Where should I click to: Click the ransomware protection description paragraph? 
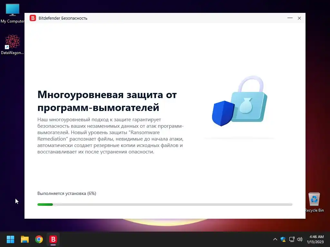pyautogui.click(x=111, y=136)
